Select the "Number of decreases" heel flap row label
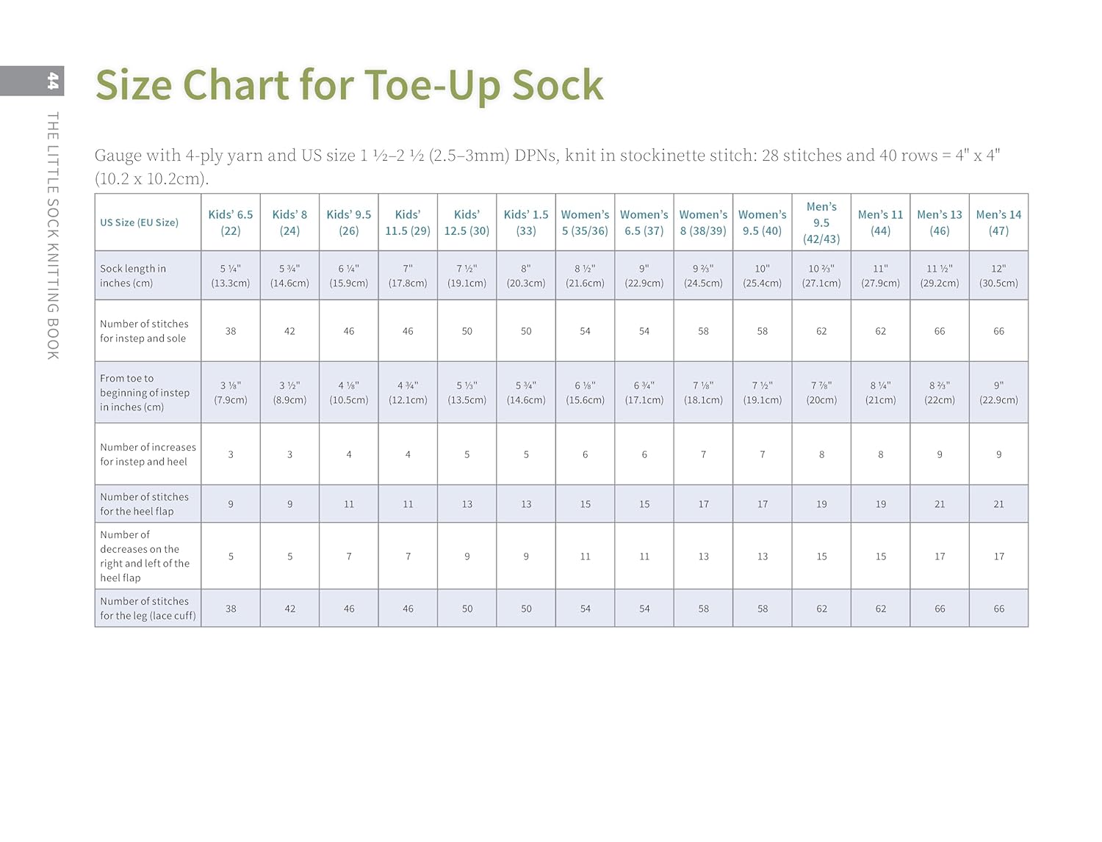 [x=145, y=556]
